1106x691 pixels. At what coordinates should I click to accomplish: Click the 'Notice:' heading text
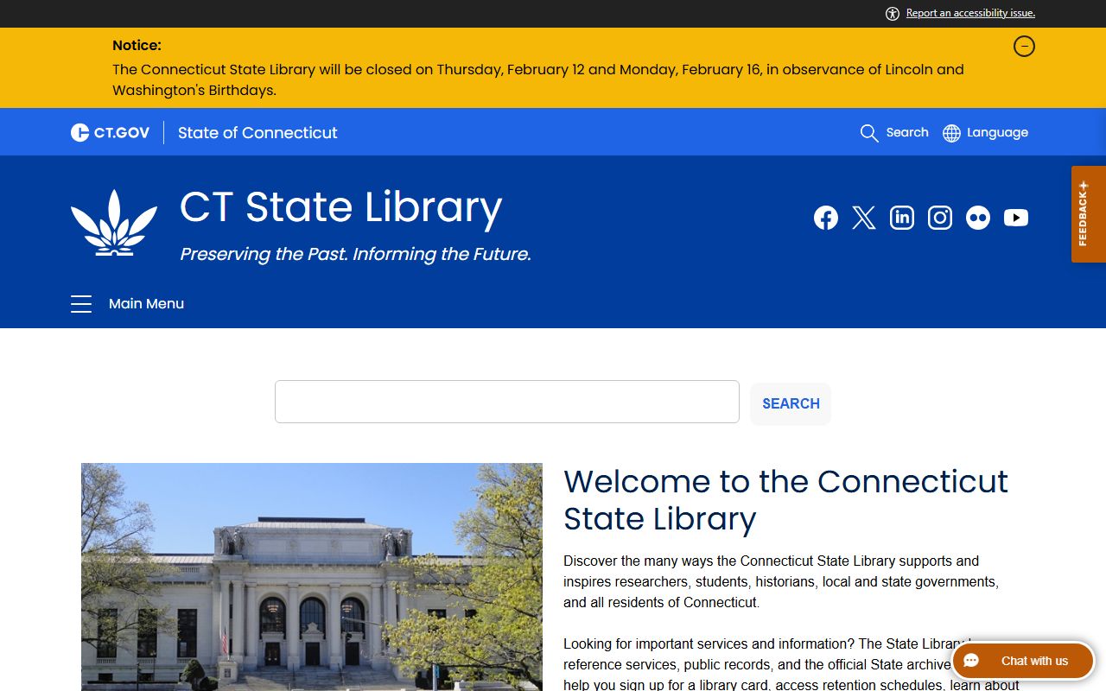pos(137,46)
